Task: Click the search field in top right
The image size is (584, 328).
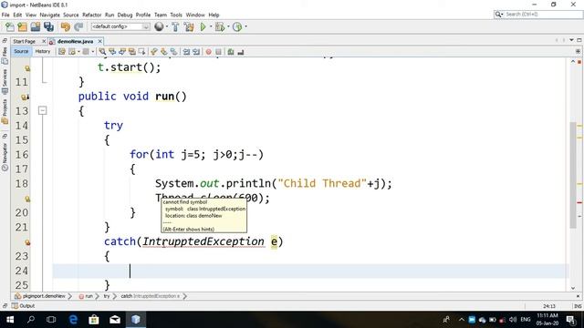Action: click(538, 15)
